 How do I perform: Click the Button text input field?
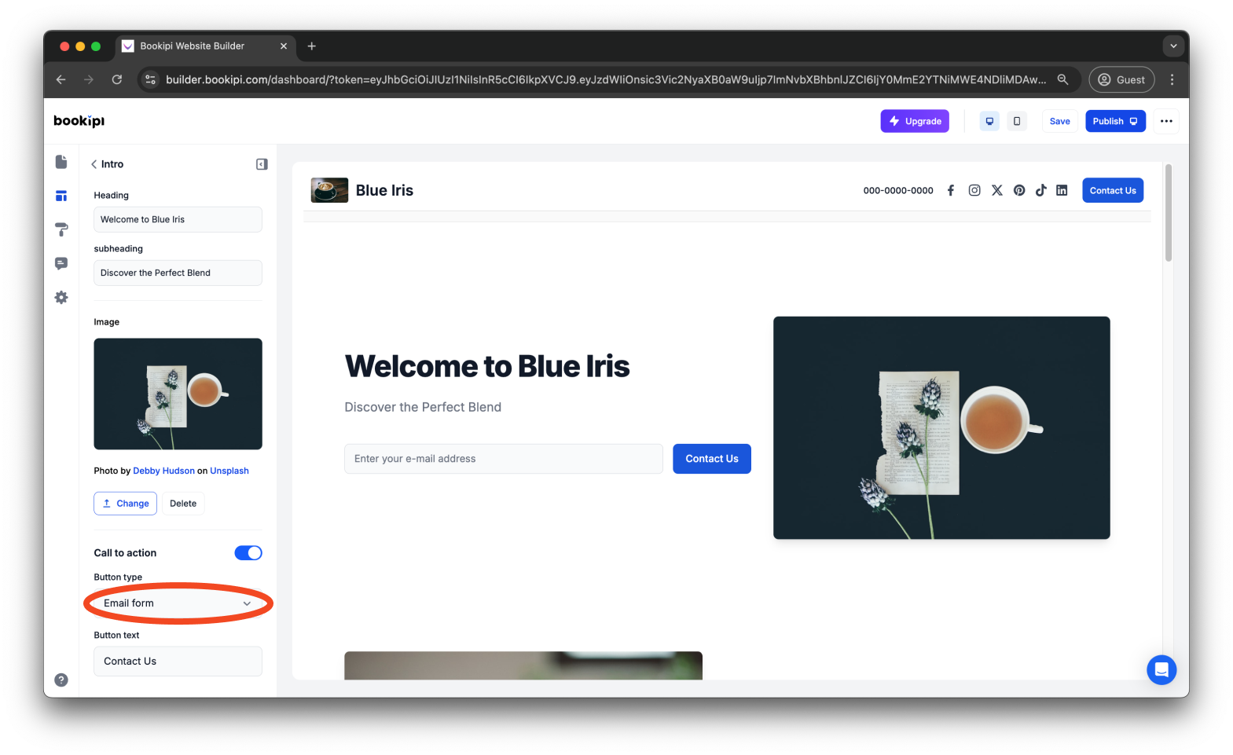click(178, 662)
